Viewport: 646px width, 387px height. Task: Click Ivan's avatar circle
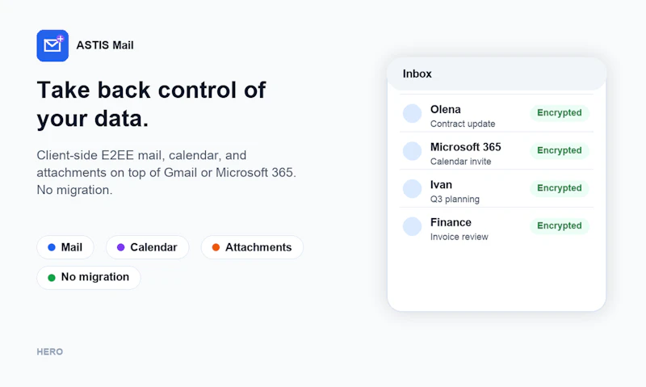click(412, 189)
